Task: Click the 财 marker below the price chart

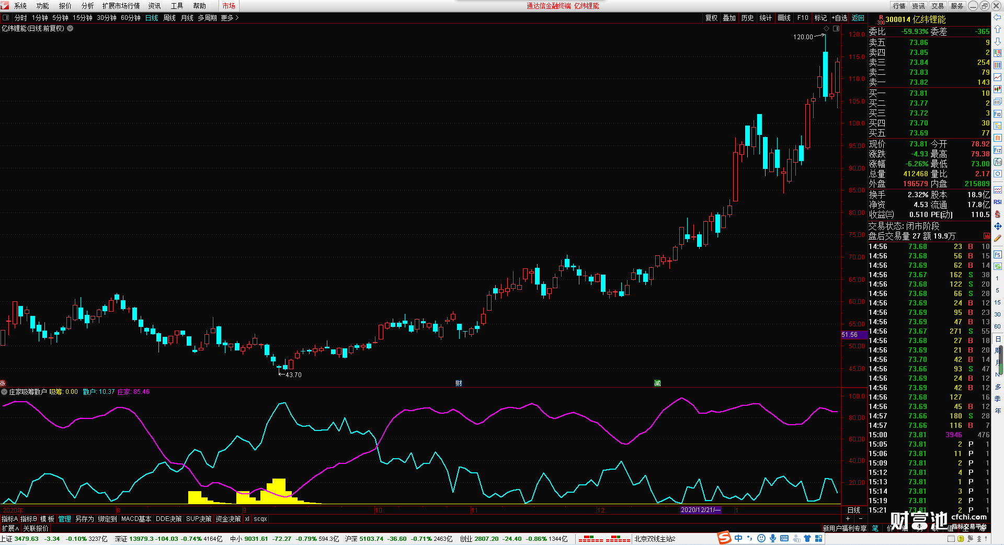Action: (459, 383)
